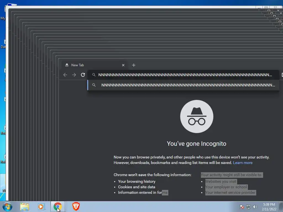Click the search icon in the address bar
This screenshot has height=212, width=283.
coord(94,75)
